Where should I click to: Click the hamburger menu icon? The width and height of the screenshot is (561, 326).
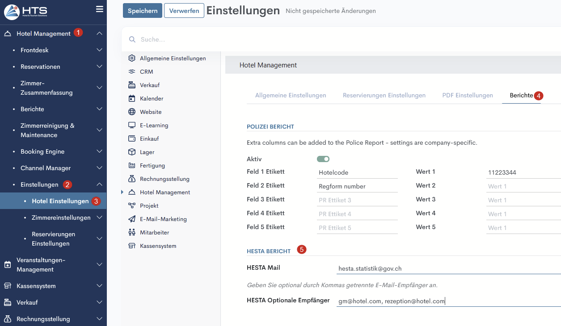(x=99, y=9)
